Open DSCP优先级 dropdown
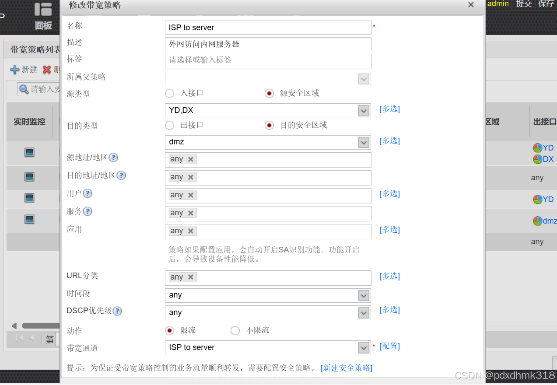 [364, 313]
